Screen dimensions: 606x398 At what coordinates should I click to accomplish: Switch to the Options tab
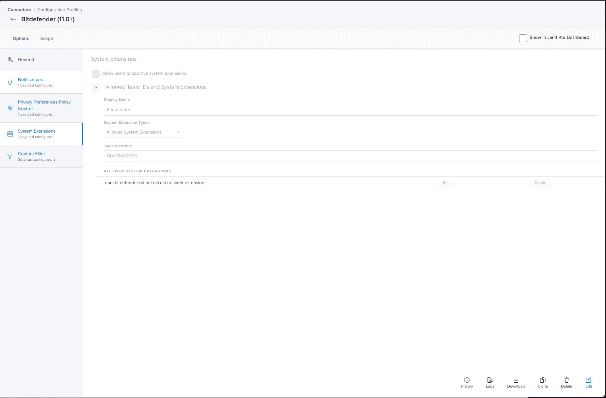click(21, 39)
